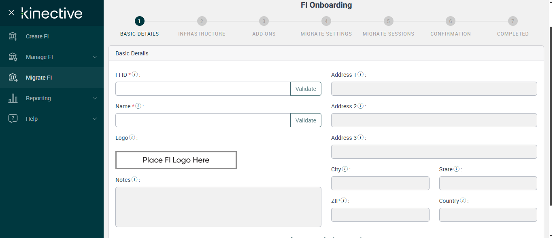Open the Migrate FI menu item
Viewport: 553px width, 238px height.
coord(39,78)
